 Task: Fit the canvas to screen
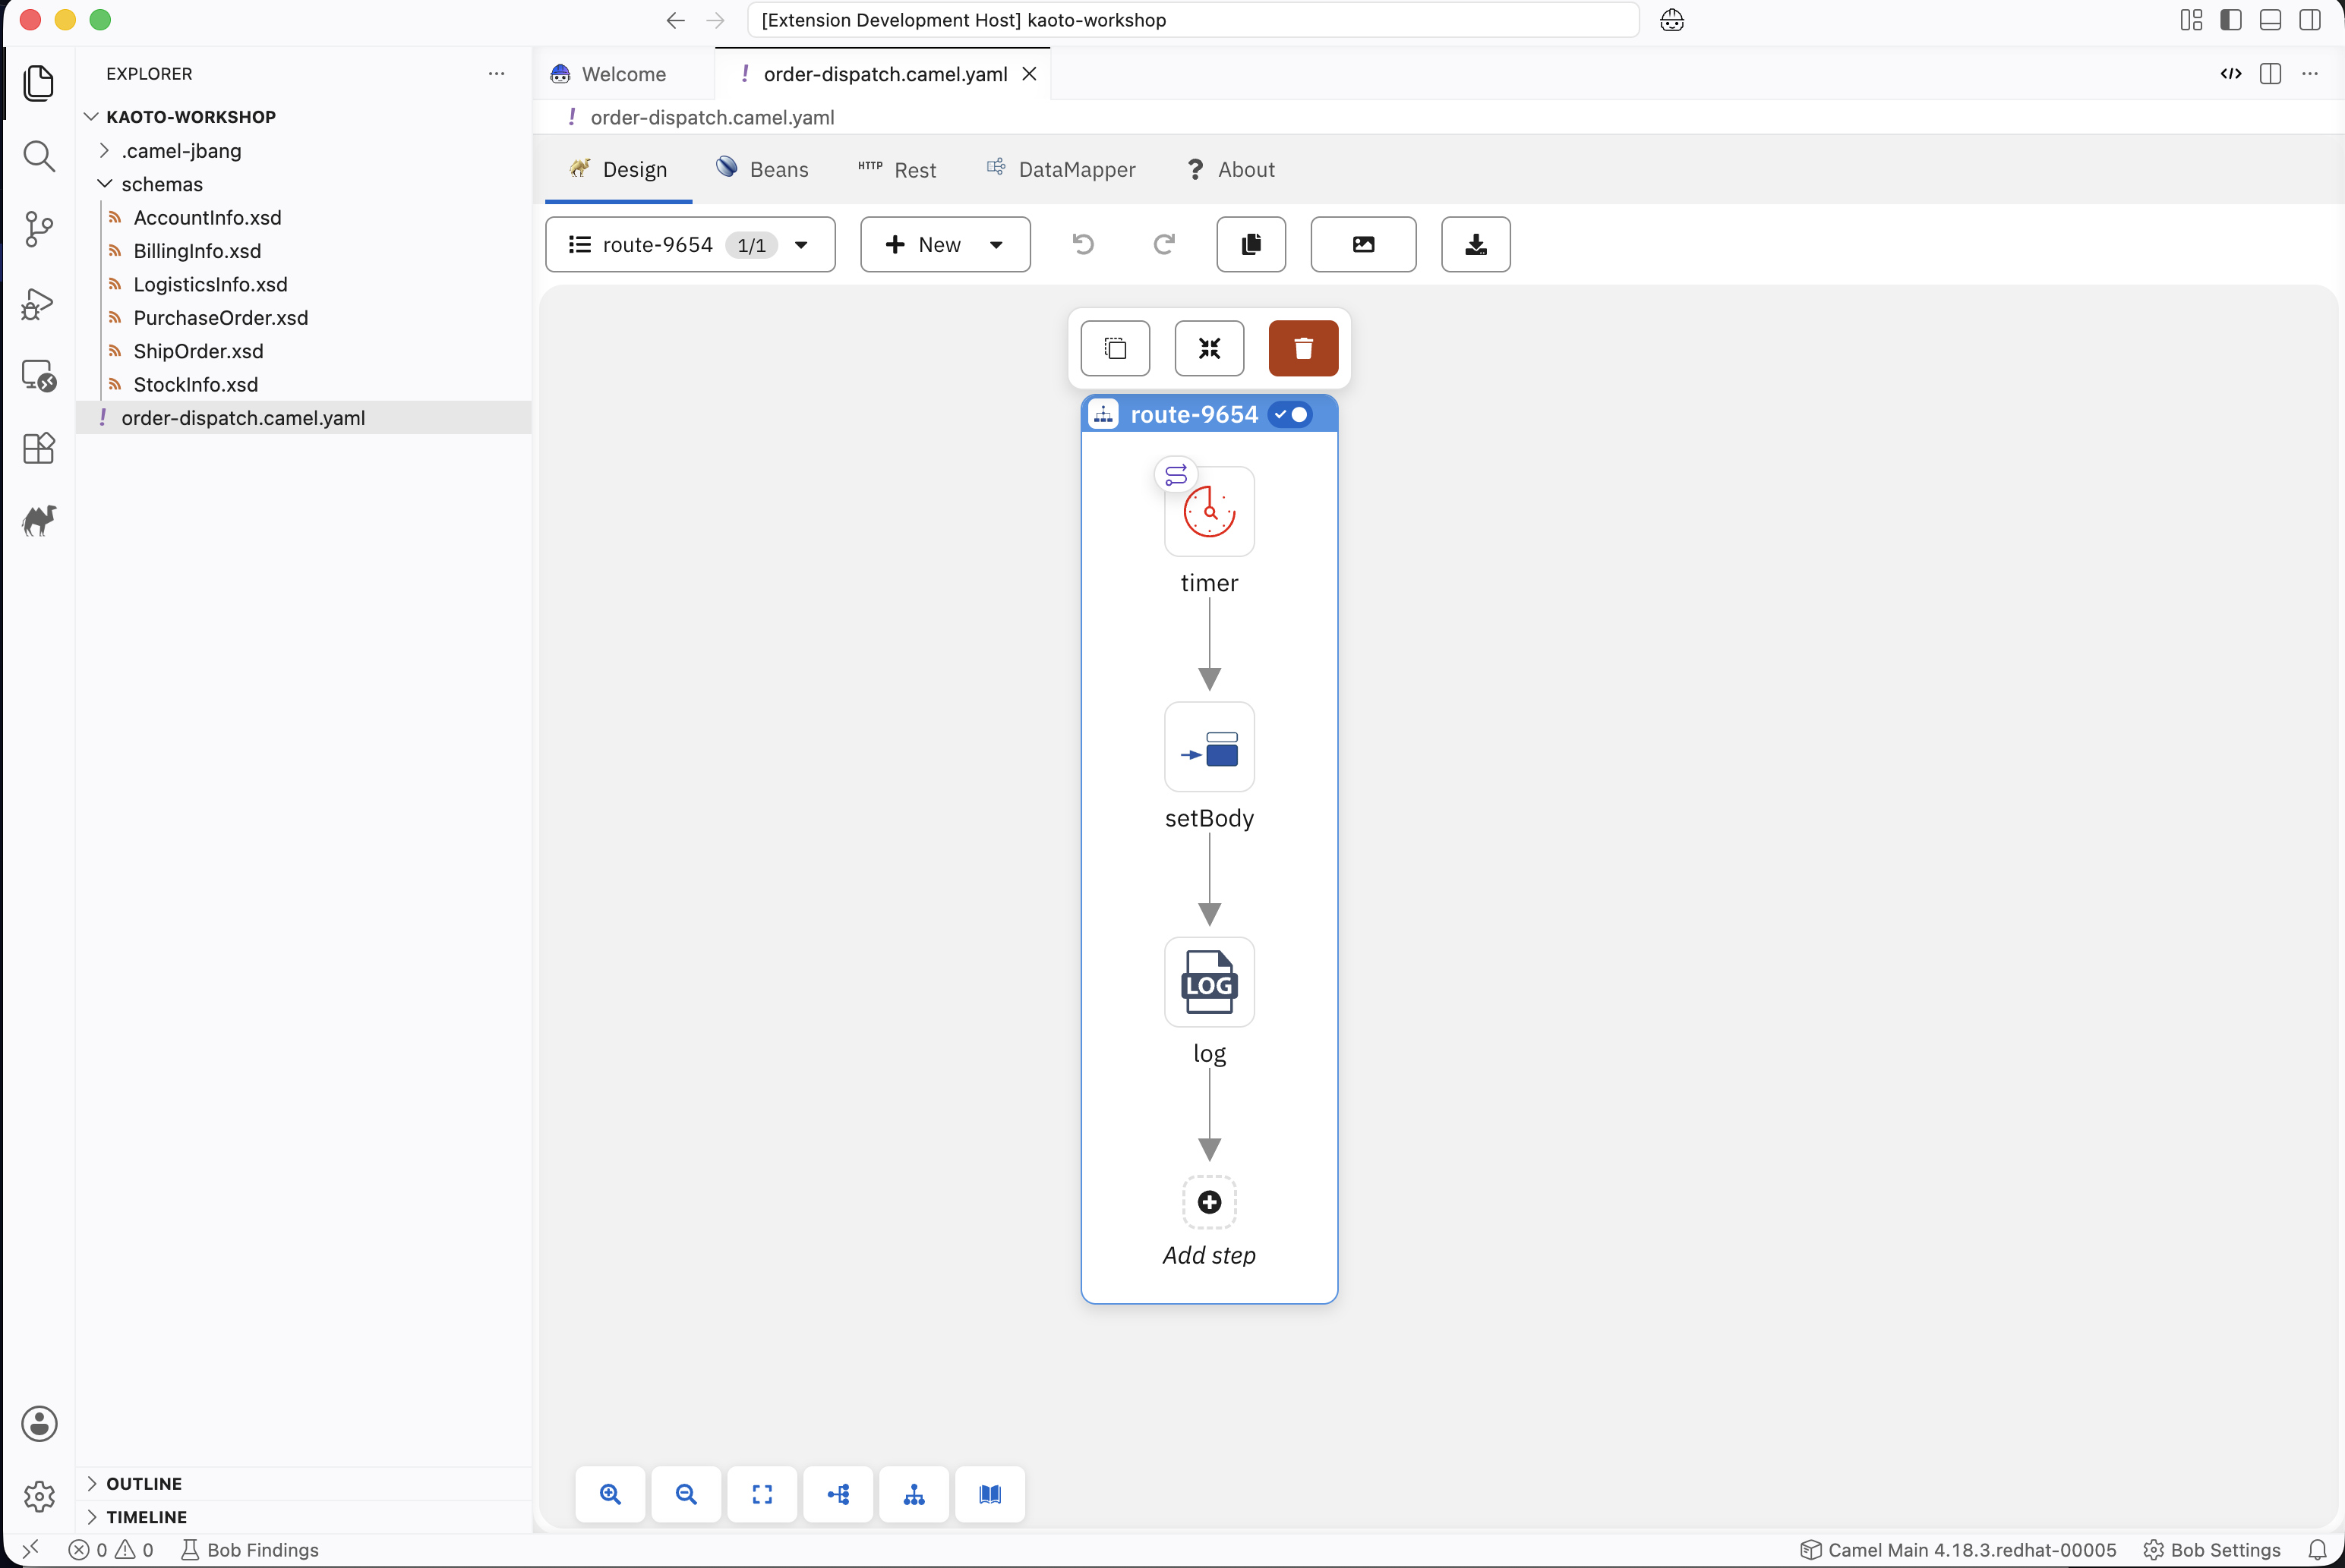pos(762,1494)
